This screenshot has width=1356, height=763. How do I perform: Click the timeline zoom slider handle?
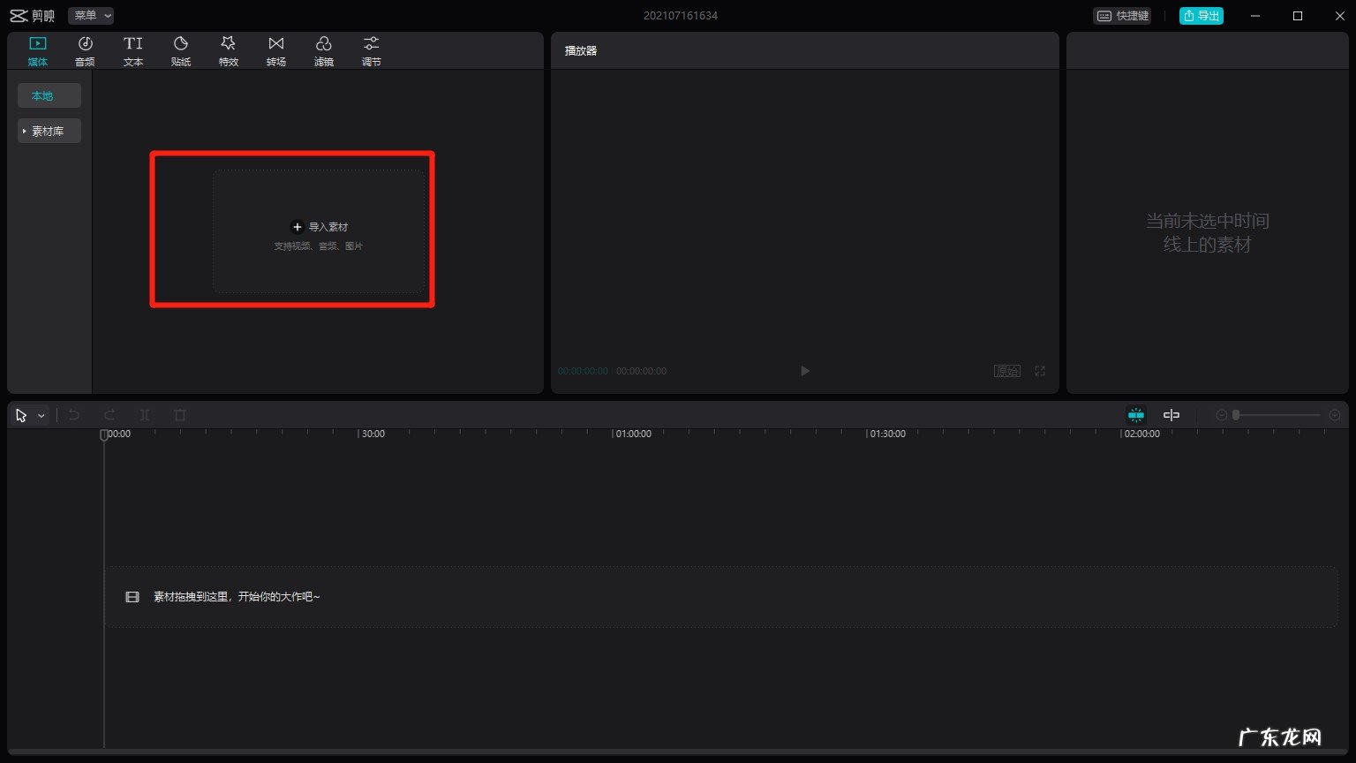pos(1236,415)
